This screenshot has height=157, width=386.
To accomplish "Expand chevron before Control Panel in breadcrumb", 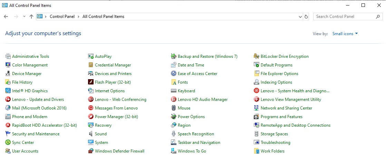I will click(46, 17).
